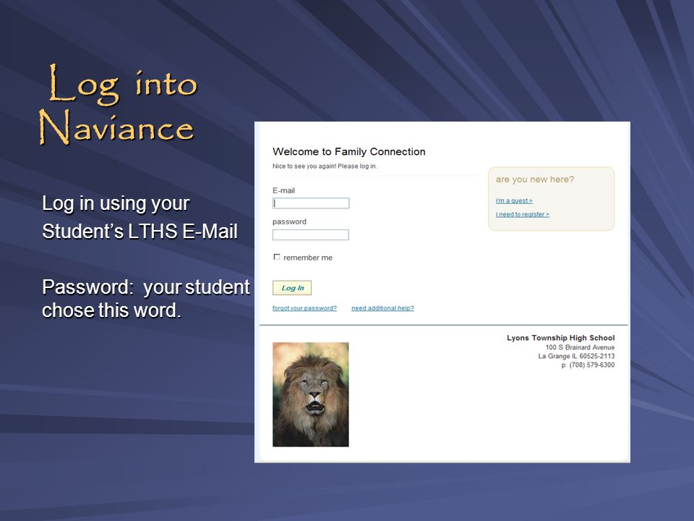This screenshot has width=694, height=521.
Task: Open the need additional help link
Action: click(383, 308)
